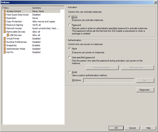Click the Host-Guest Data Script icon

[4, 15]
